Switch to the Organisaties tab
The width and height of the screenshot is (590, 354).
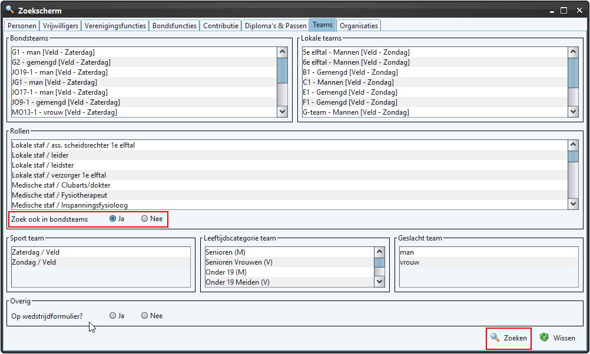coord(359,26)
